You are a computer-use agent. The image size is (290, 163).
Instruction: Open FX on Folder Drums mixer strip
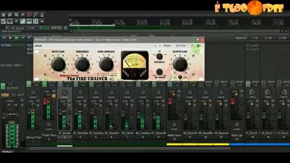pos(44,84)
